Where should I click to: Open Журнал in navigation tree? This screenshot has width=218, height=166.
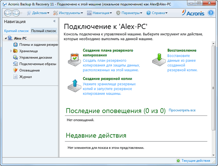(x=25, y=77)
